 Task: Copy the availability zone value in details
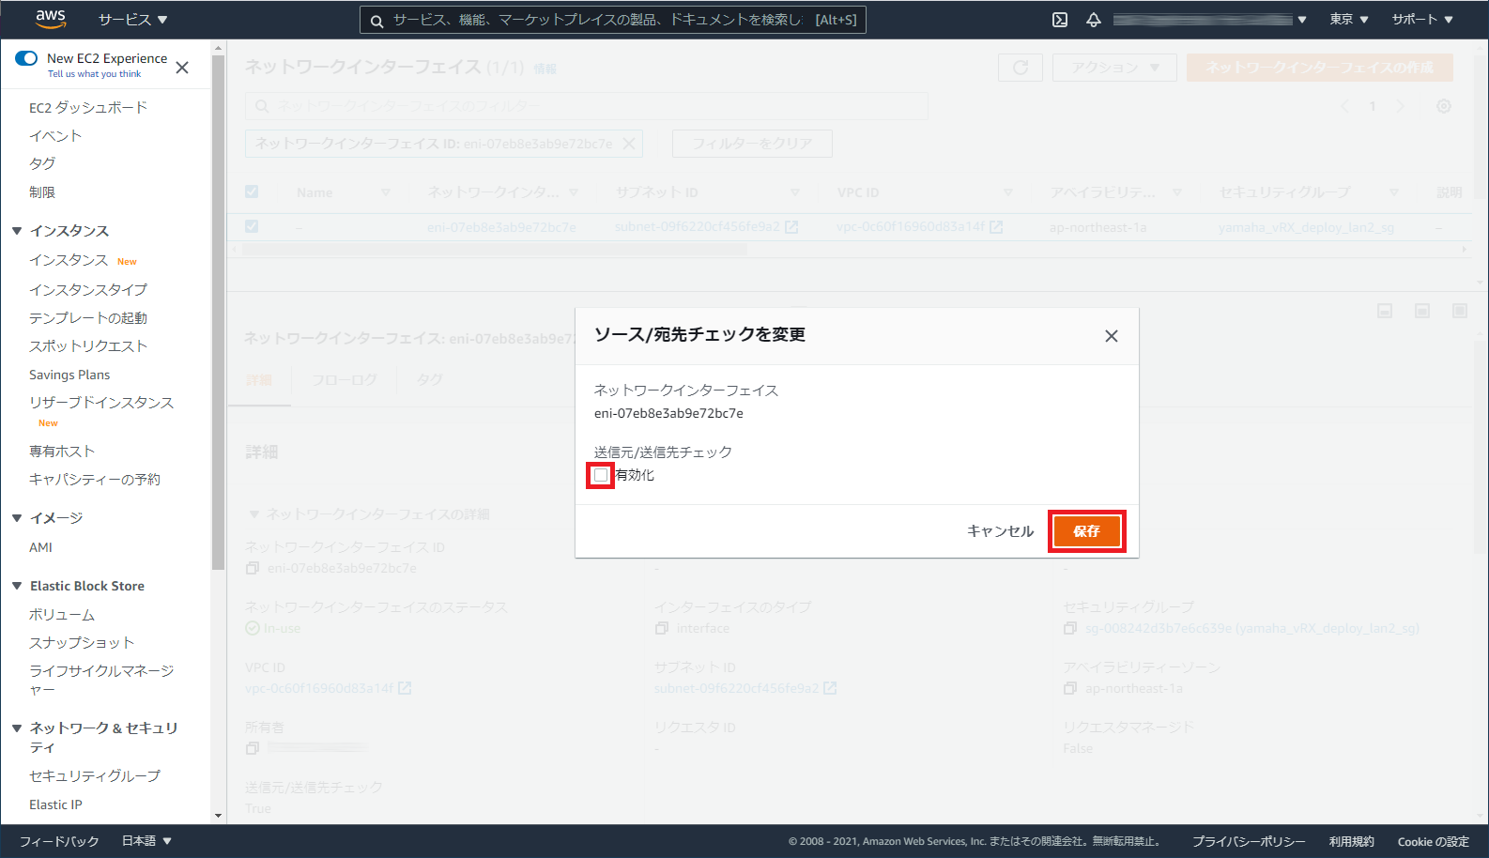tap(1070, 688)
